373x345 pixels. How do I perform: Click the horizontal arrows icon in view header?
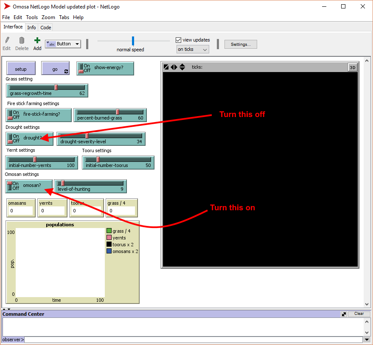174,67
